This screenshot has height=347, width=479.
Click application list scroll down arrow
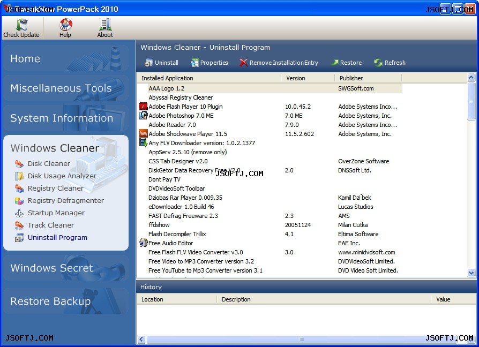[471, 273]
